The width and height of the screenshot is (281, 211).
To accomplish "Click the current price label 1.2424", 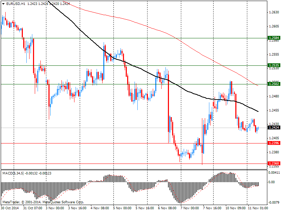I will 274,128.
